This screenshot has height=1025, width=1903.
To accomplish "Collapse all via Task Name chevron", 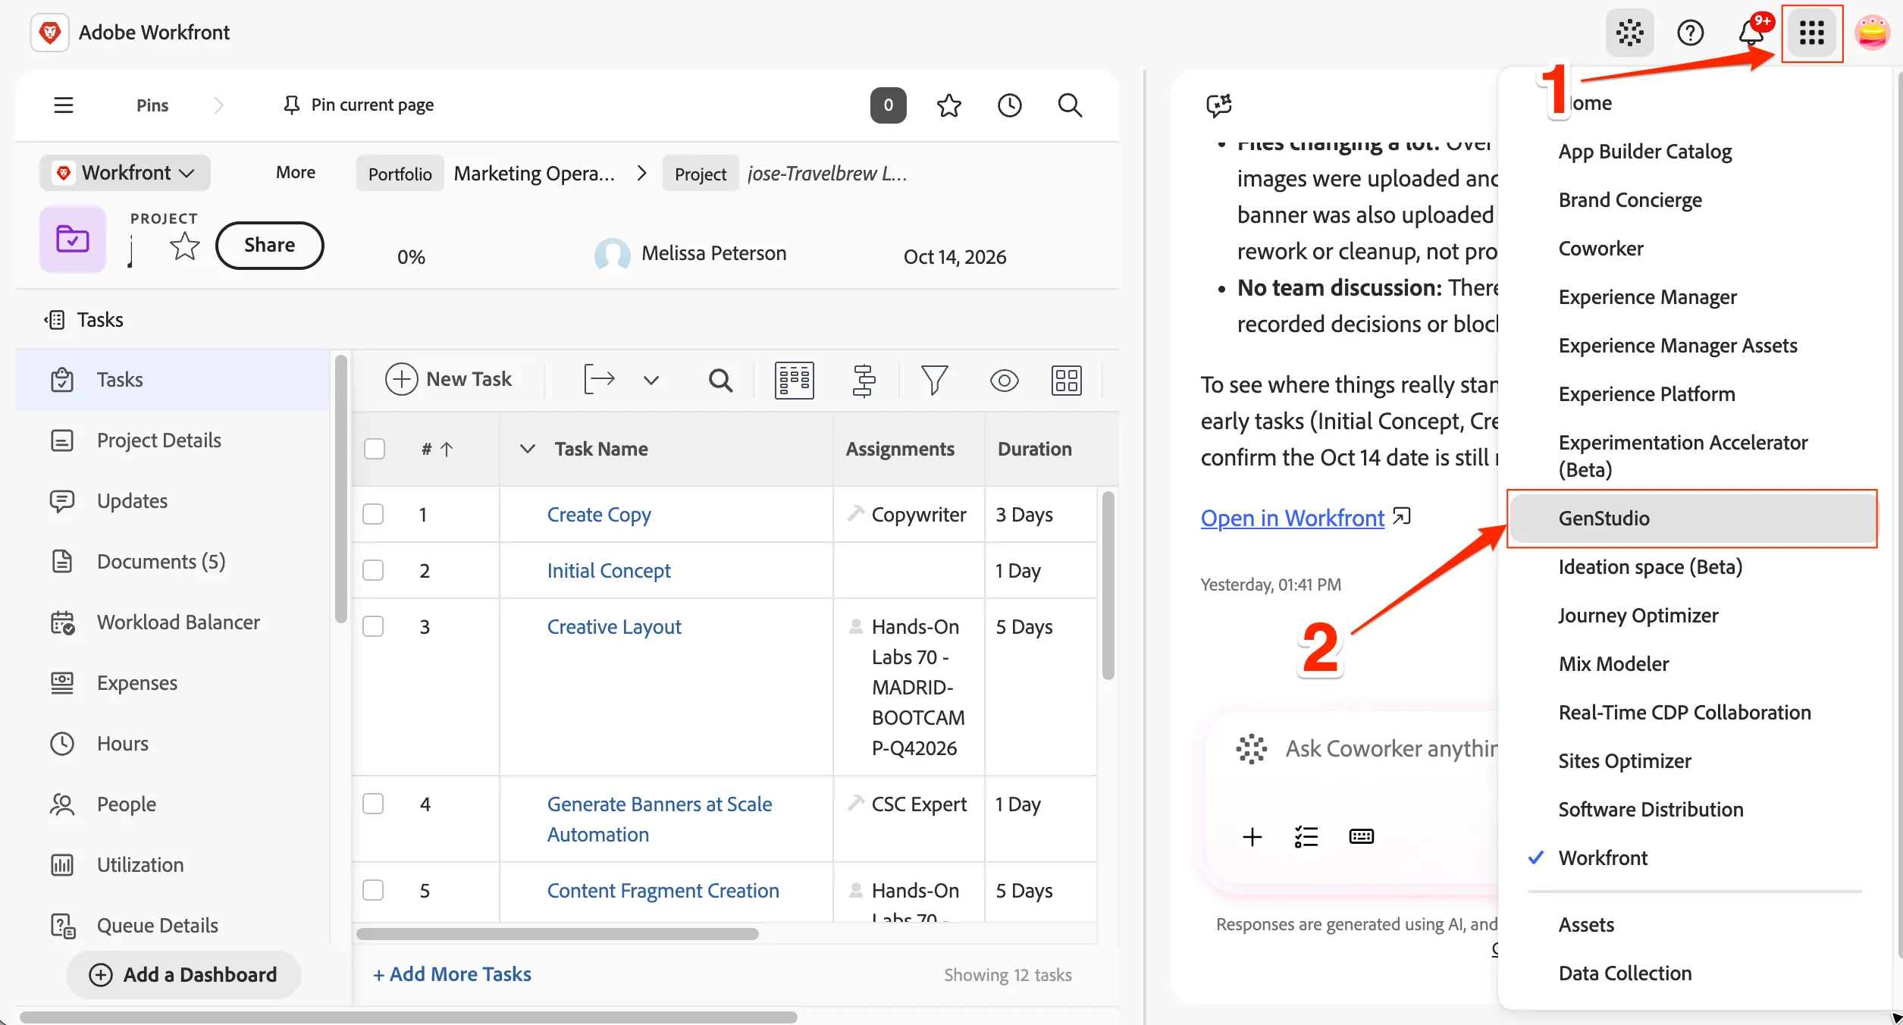I will (x=528, y=449).
